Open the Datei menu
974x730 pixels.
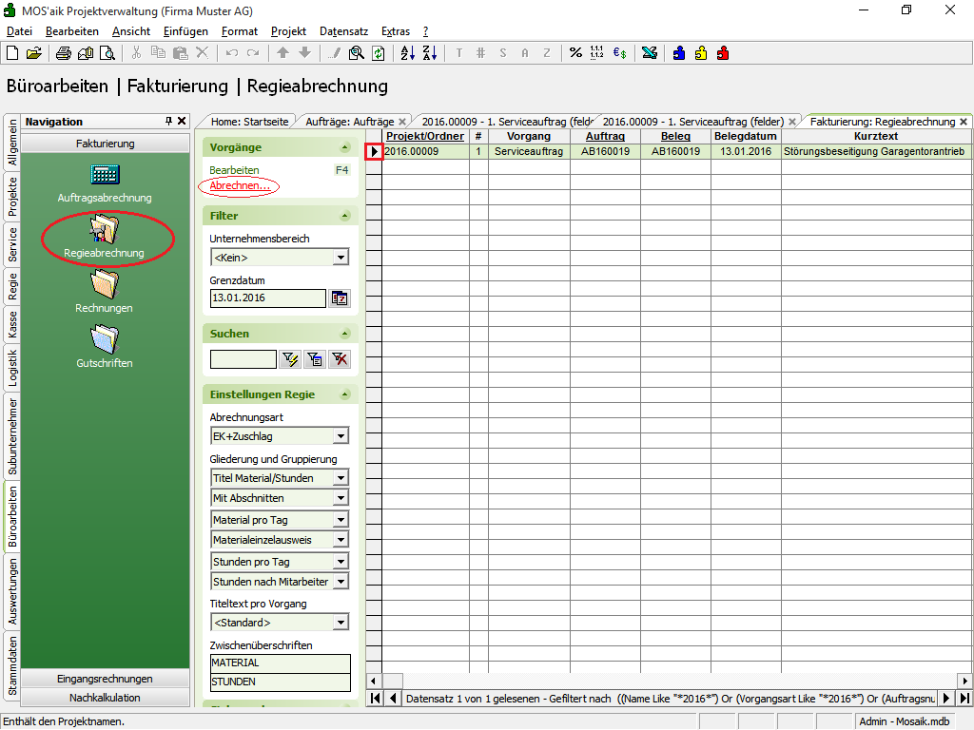pos(19,31)
